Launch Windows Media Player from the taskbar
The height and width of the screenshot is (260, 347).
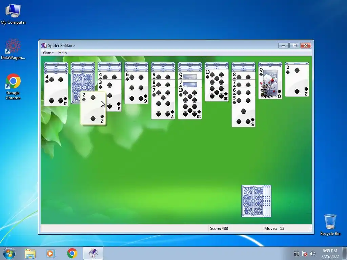51,253
